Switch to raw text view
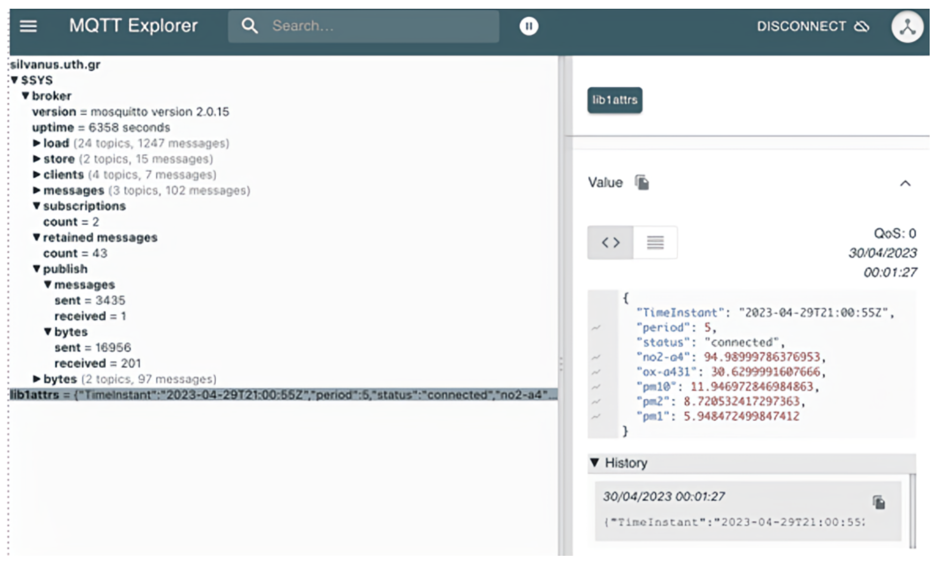 click(x=655, y=243)
